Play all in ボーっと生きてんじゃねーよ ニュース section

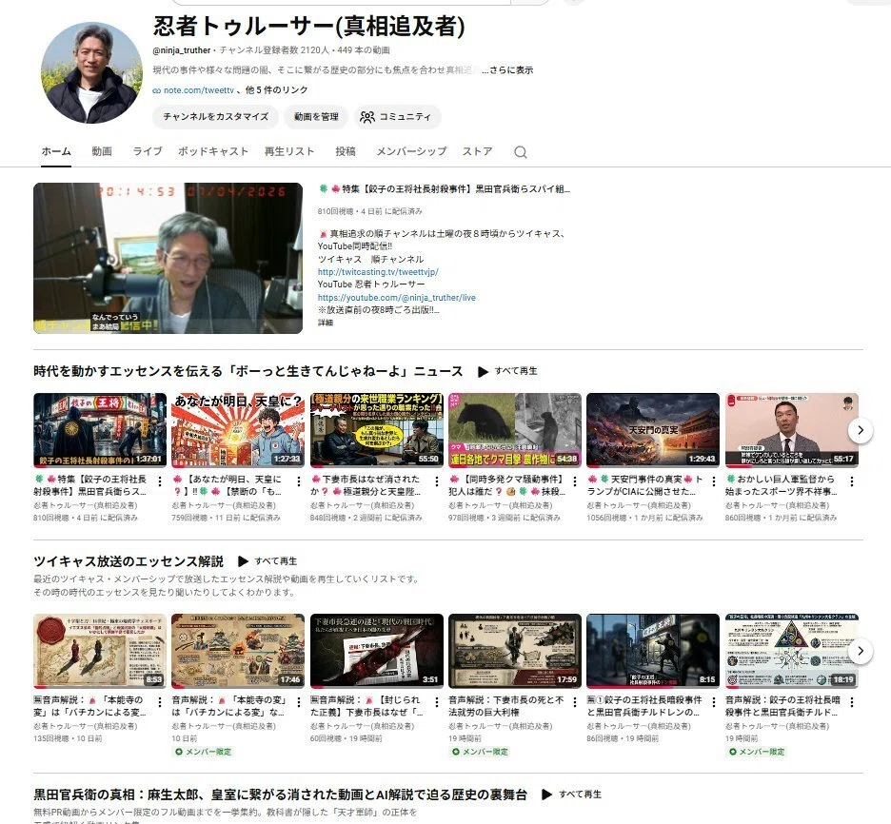(x=507, y=371)
